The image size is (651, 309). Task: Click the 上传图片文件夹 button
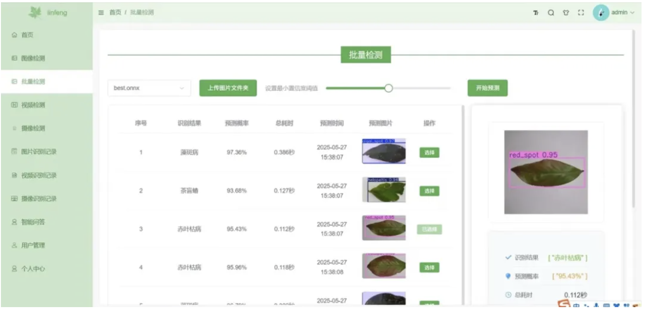click(x=228, y=88)
